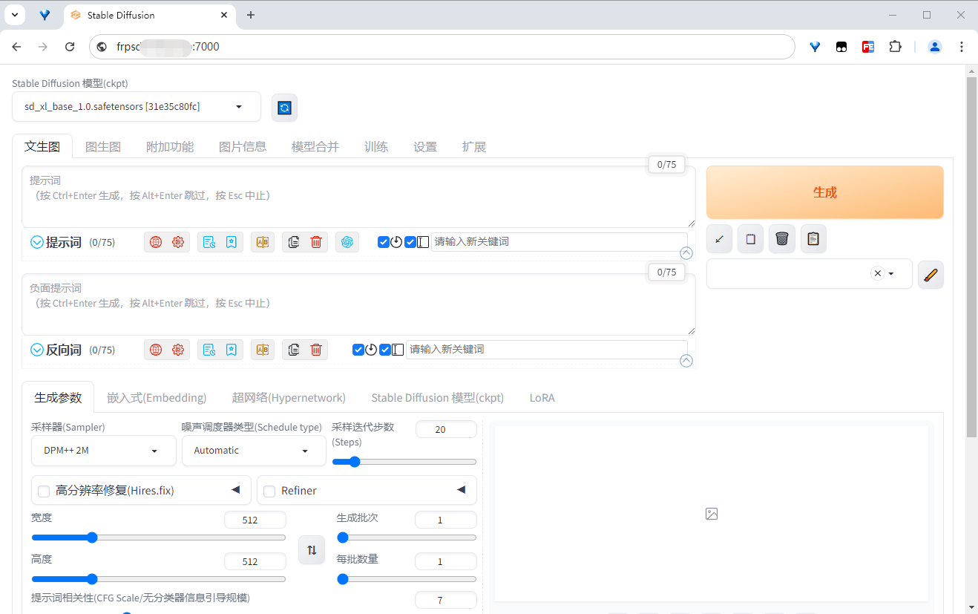
Task: Enable 高分辨率修复(Hires.fix) checkbox
Action: (x=44, y=491)
